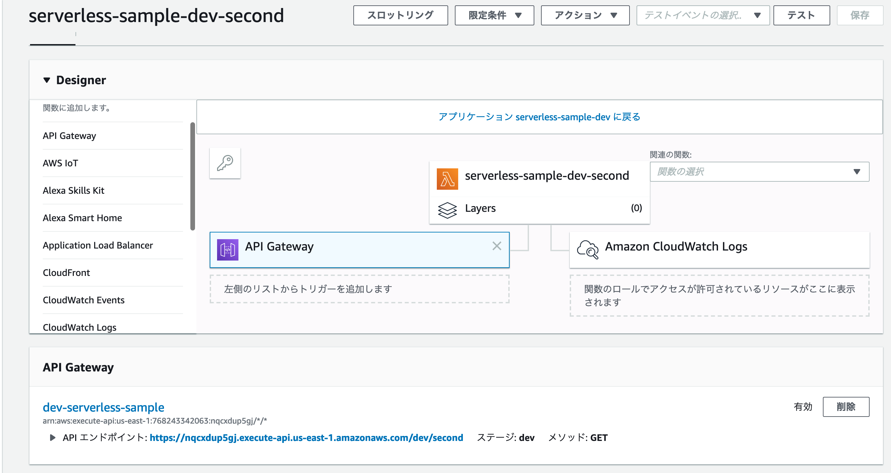This screenshot has height=473, width=891.
Task: Add Alexa Skills Kit trigger from list
Action: [x=113, y=190]
